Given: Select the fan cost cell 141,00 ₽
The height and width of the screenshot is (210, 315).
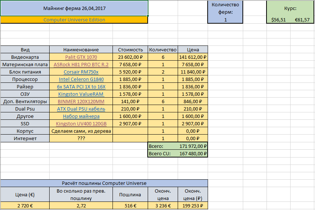Looking at the screenshot, I should coord(130,102).
